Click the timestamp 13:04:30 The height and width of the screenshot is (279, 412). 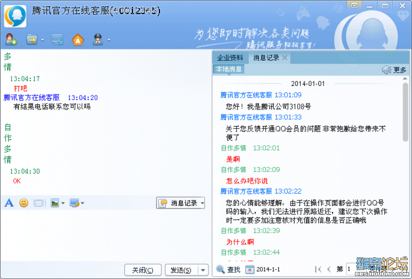pos(25,171)
